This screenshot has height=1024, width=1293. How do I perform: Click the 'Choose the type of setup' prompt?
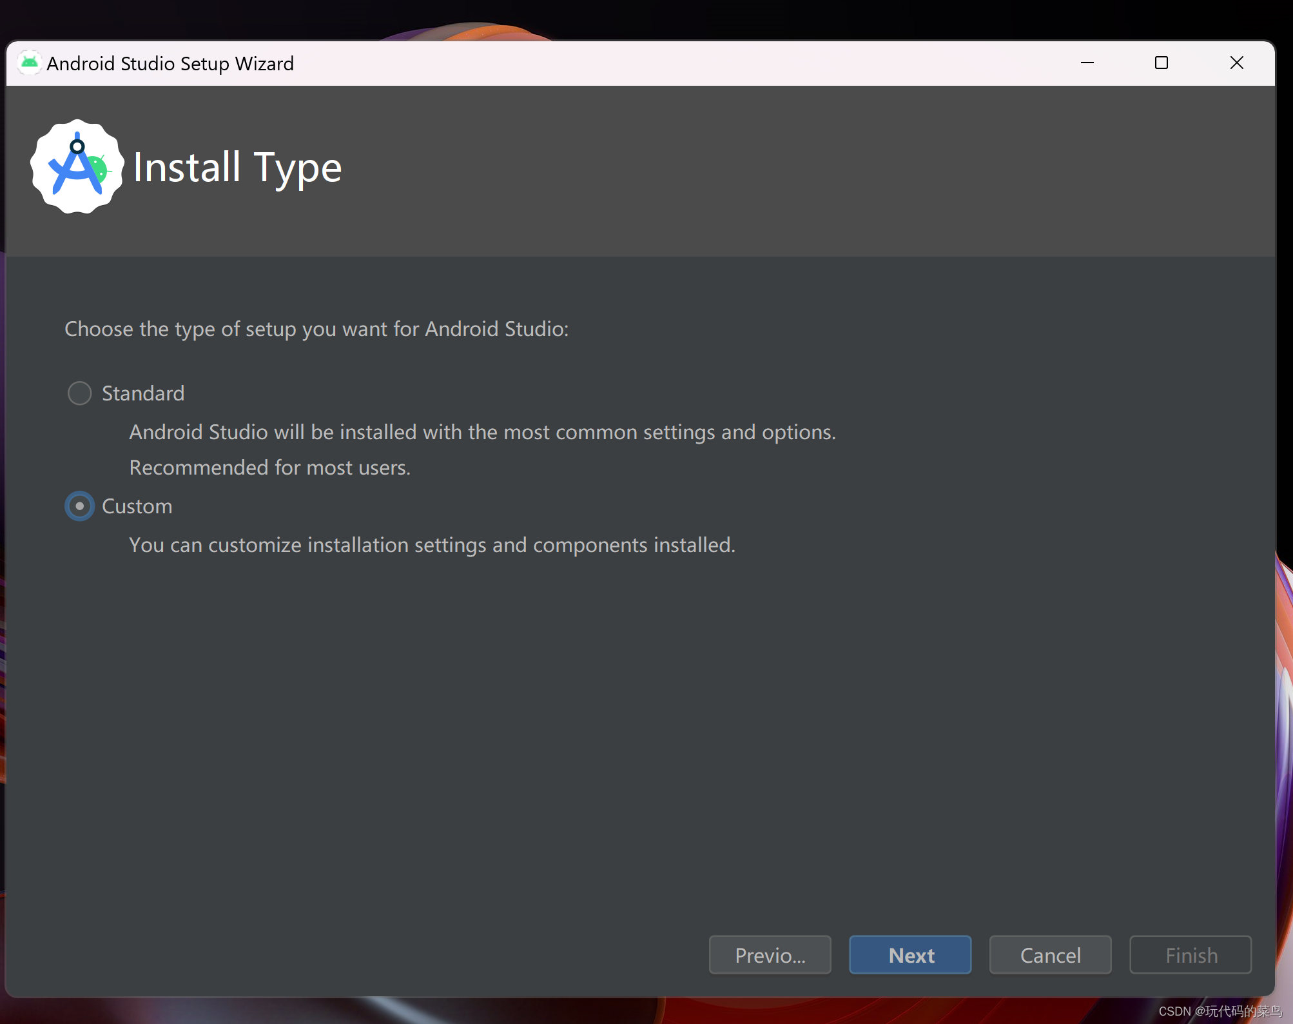[x=316, y=329]
